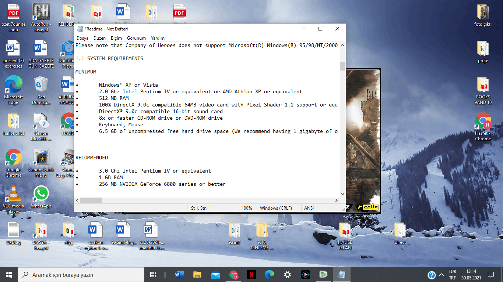This screenshot has height=282, width=503.
Task: Open Settings gear from the taskbar
Action: 288,275
